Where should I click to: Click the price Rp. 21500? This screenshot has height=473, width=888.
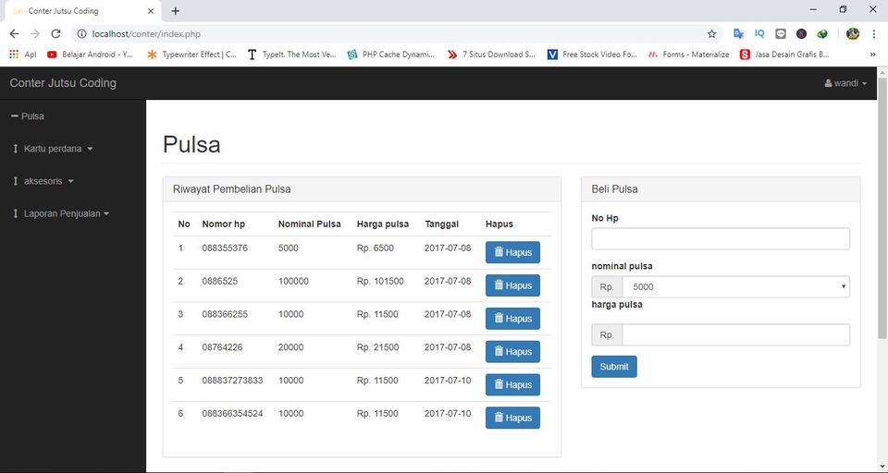coord(377,347)
